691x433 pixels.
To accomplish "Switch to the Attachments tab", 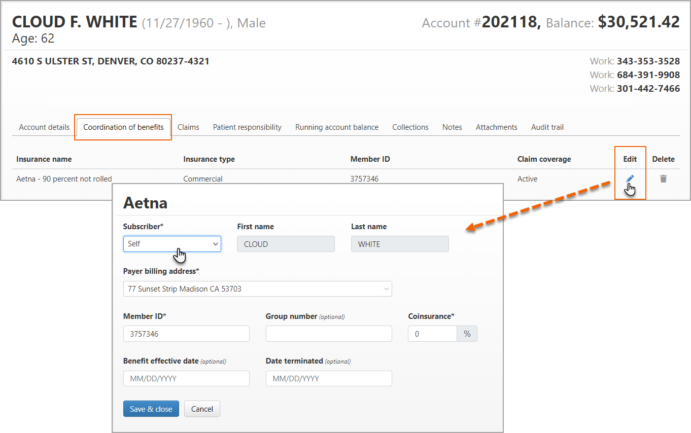I will (x=496, y=127).
